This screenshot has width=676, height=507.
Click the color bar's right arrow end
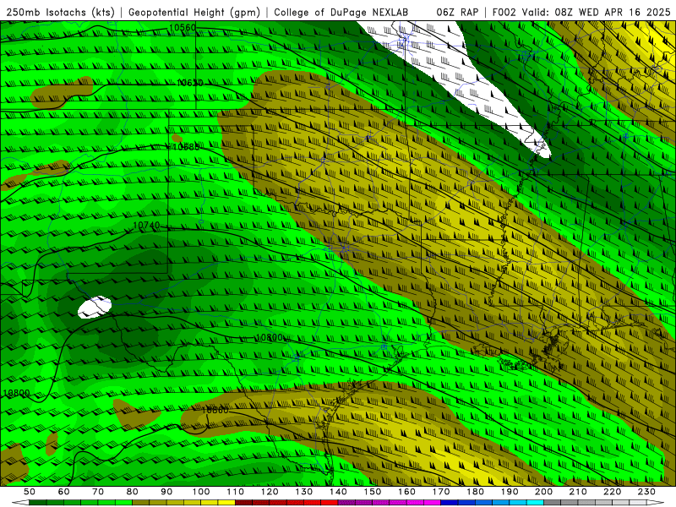[656, 503]
